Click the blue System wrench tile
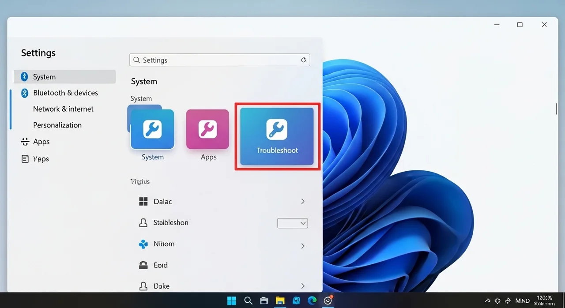 click(x=152, y=129)
